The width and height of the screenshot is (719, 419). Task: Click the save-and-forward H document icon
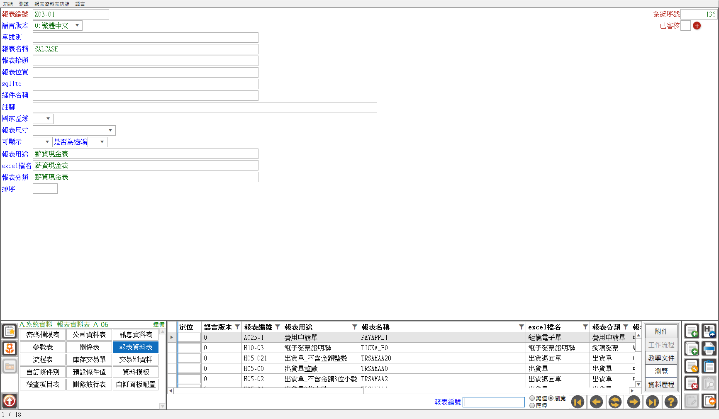pyautogui.click(x=709, y=331)
